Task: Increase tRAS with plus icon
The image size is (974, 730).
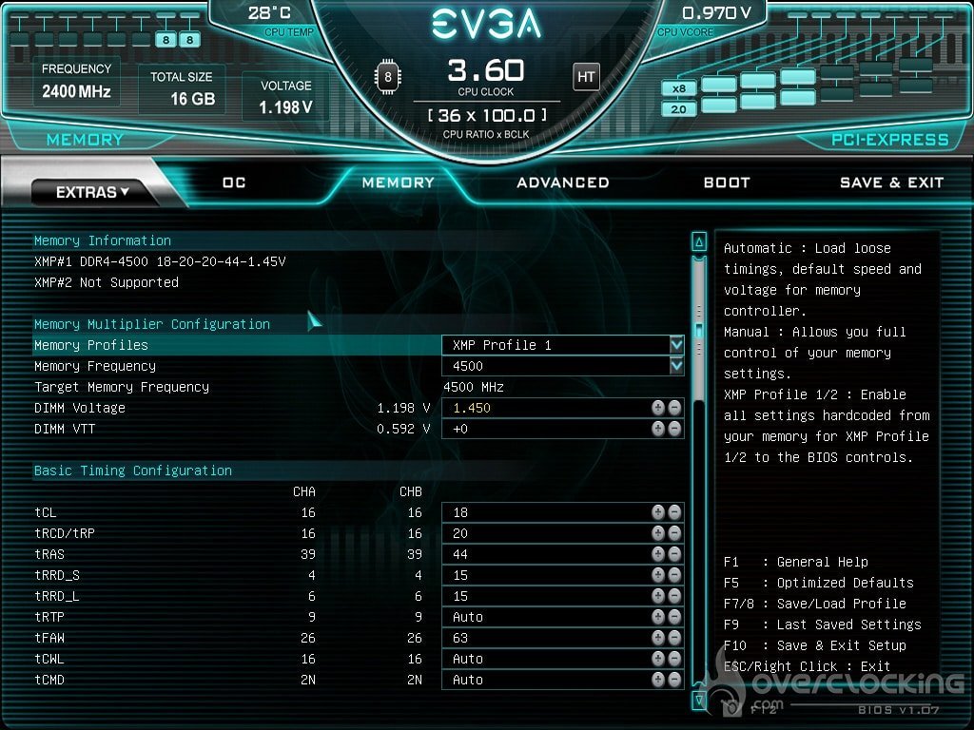Action: (x=658, y=554)
